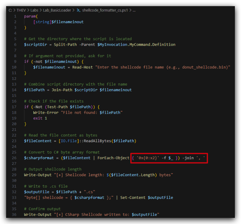241x224 pixels.
Task: Click '$fileContent.Length' expression on line 29
Action: [133, 175]
